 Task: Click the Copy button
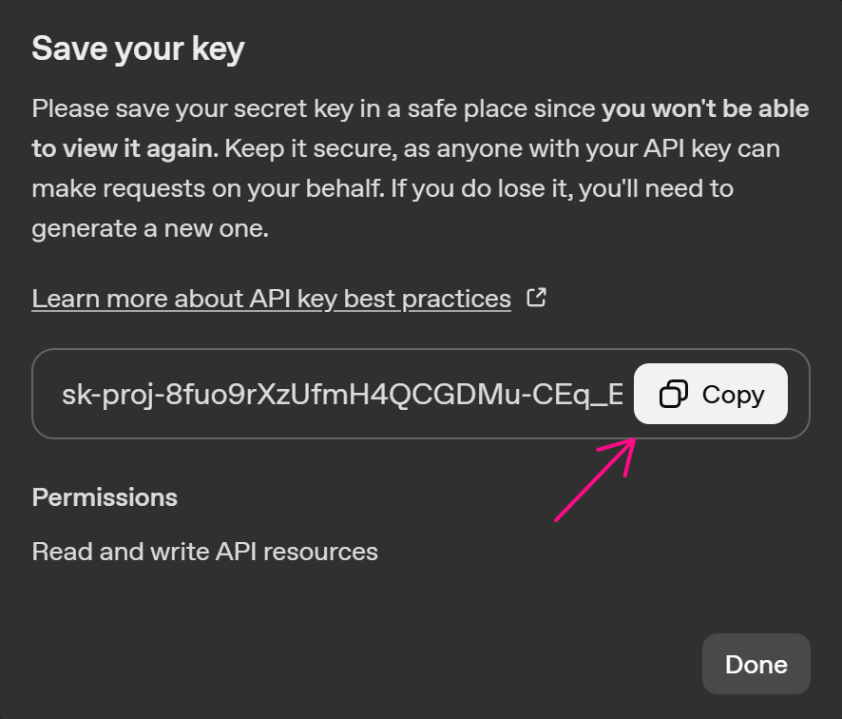(710, 393)
